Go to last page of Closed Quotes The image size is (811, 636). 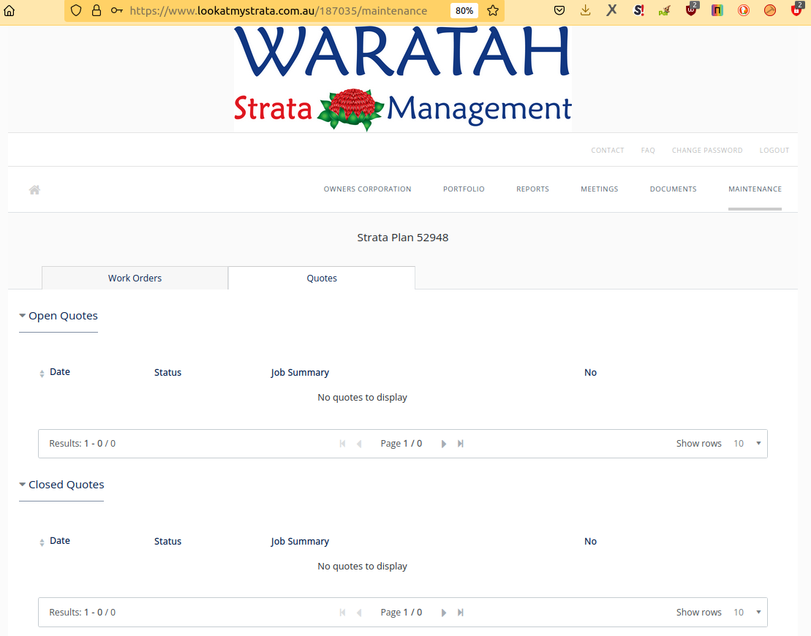coord(460,613)
